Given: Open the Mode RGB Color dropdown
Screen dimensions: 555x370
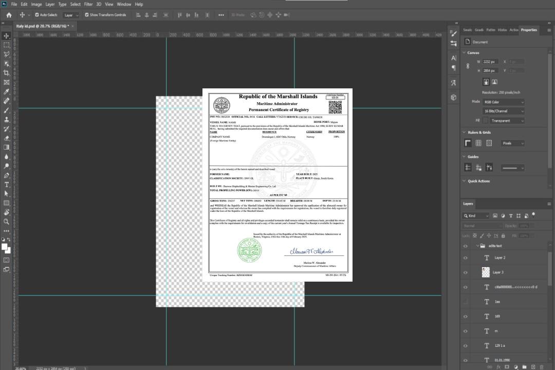Looking at the screenshot, I should (504, 102).
